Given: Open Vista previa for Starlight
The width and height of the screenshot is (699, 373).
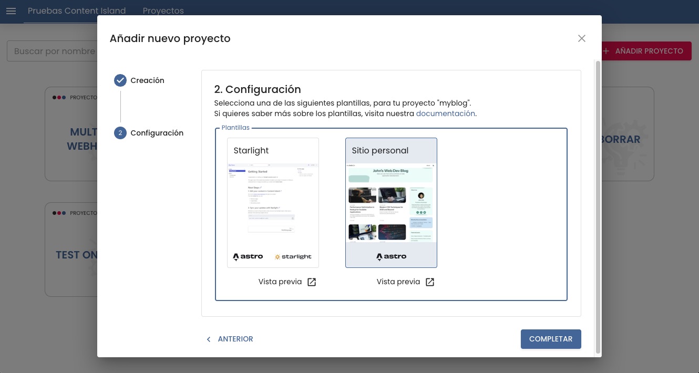Looking at the screenshot, I should click(x=287, y=282).
